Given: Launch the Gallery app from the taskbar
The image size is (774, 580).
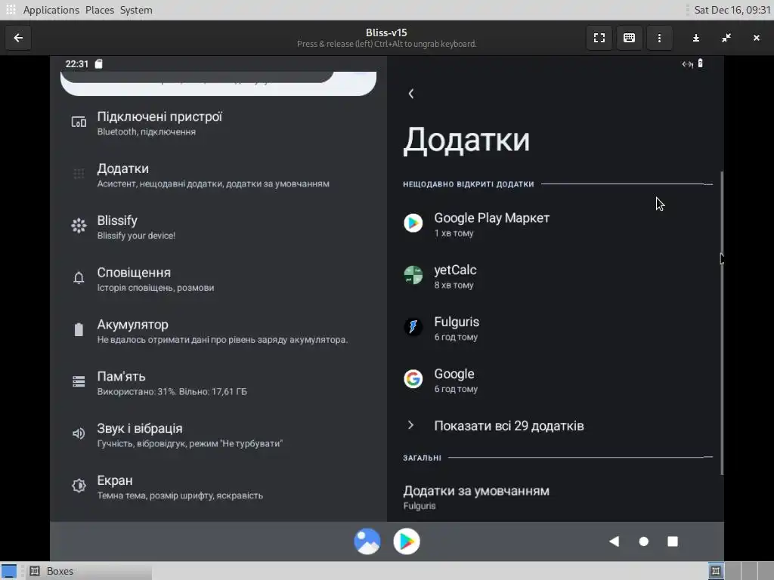Looking at the screenshot, I should tap(367, 541).
